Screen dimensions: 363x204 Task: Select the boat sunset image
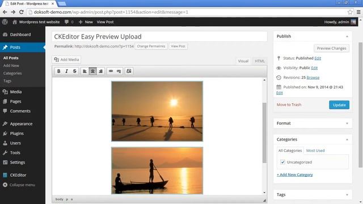point(157,171)
